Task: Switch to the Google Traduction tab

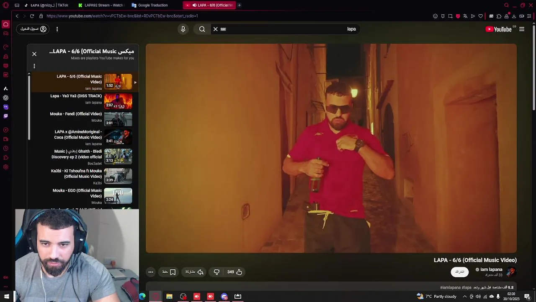Action: 153,5
